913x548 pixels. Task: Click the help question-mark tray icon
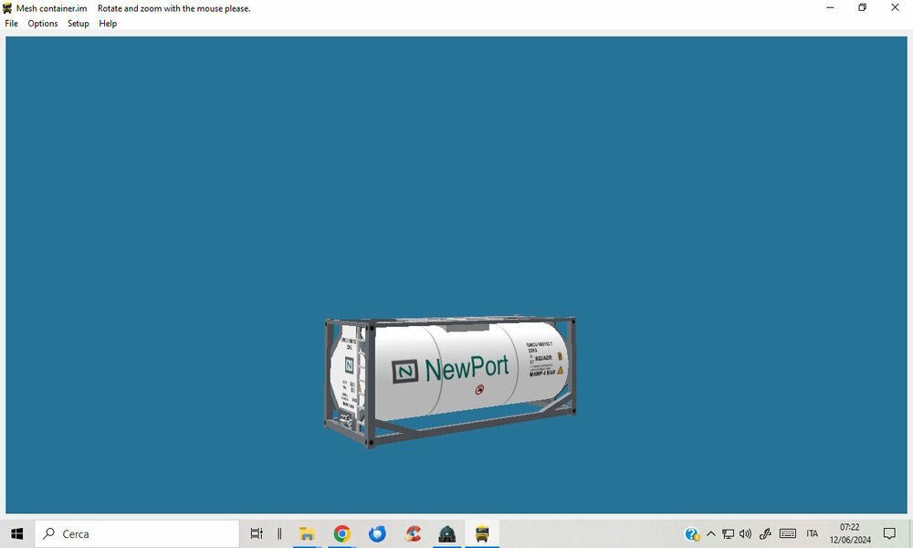(692, 534)
